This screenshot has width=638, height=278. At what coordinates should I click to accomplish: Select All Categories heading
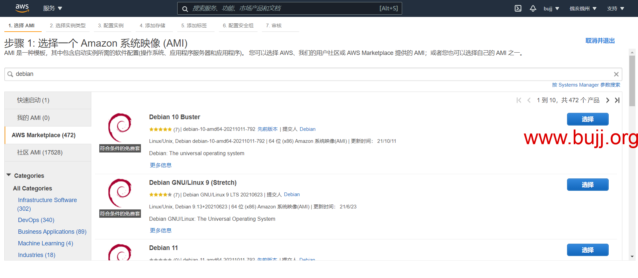33,188
